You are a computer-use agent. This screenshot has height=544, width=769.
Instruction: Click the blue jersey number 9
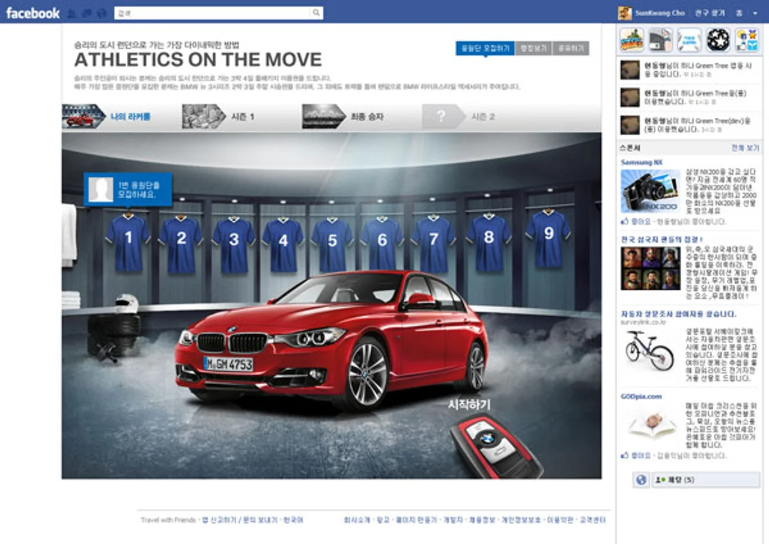pos(548,238)
